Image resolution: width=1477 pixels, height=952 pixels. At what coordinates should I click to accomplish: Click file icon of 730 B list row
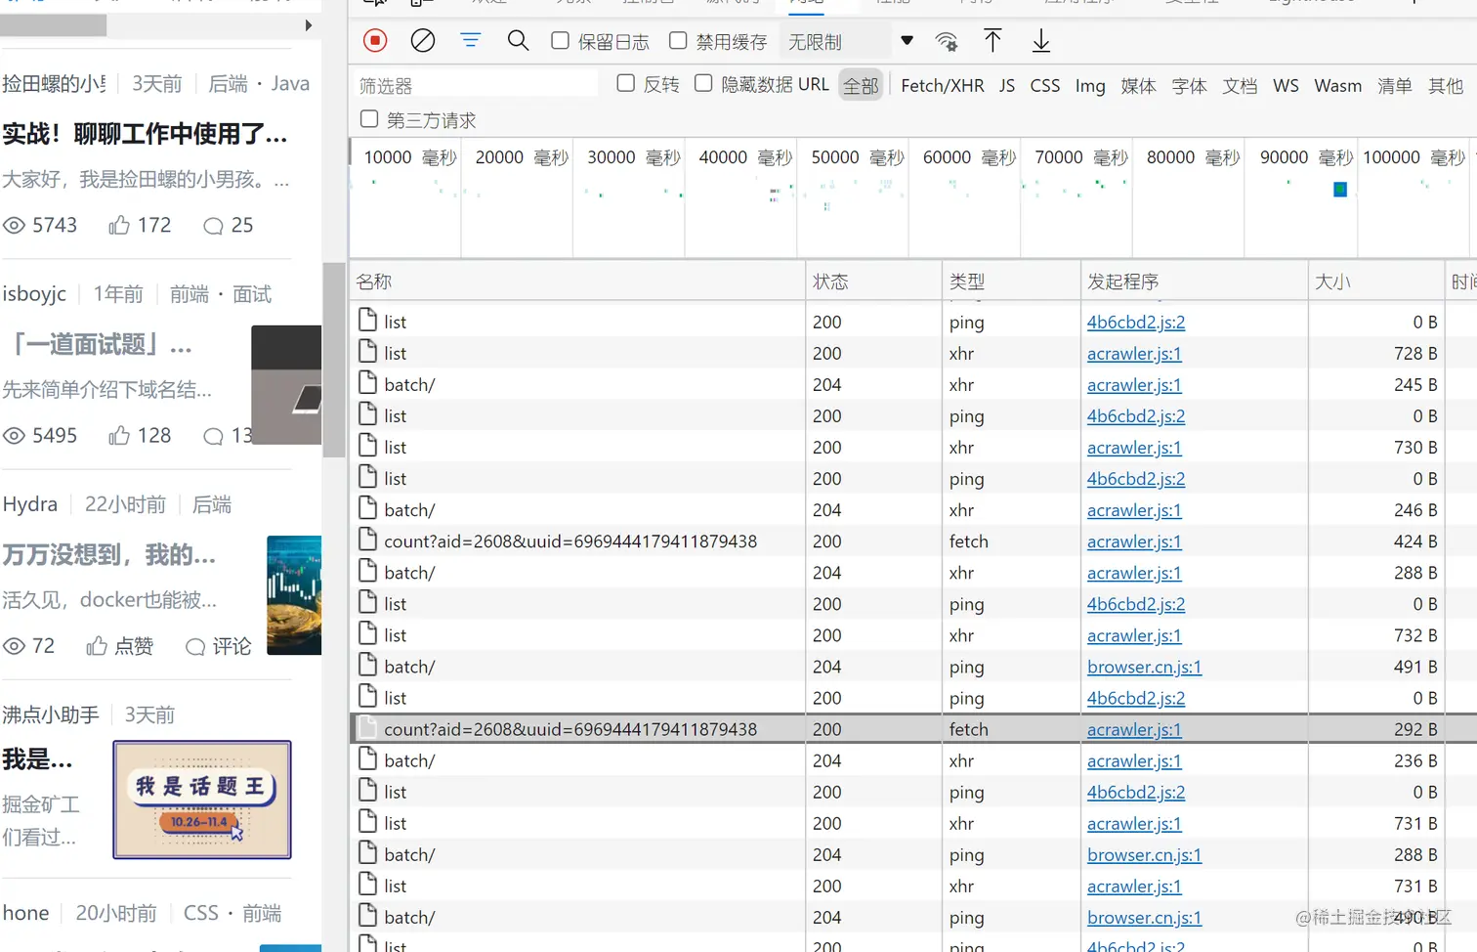tap(367, 446)
